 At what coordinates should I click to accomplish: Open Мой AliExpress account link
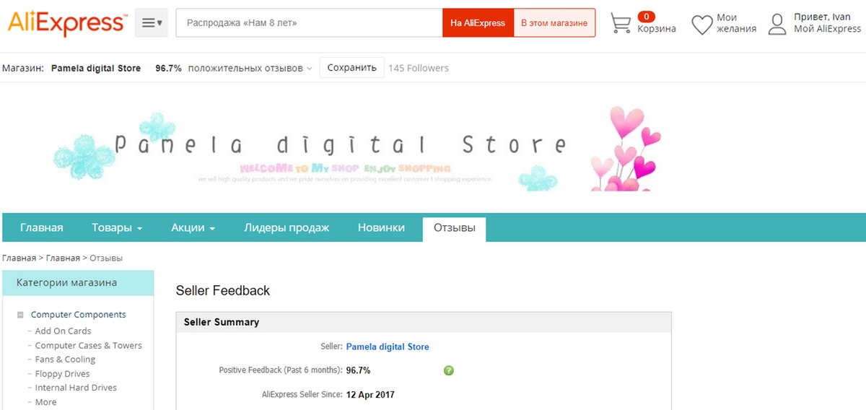828,29
